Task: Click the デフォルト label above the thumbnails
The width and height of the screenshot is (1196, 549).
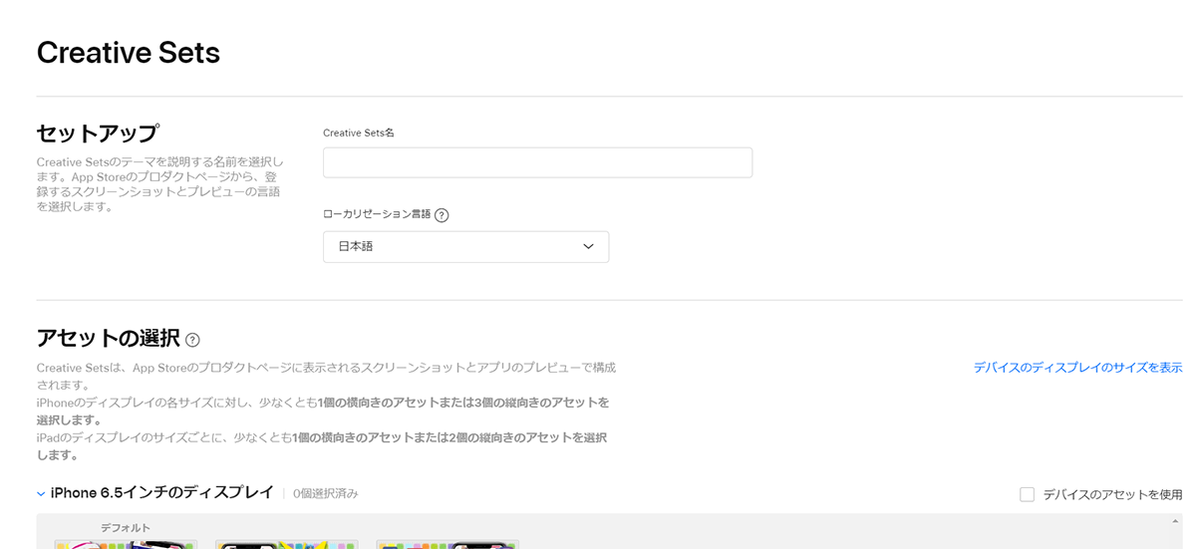Action: 126,527
